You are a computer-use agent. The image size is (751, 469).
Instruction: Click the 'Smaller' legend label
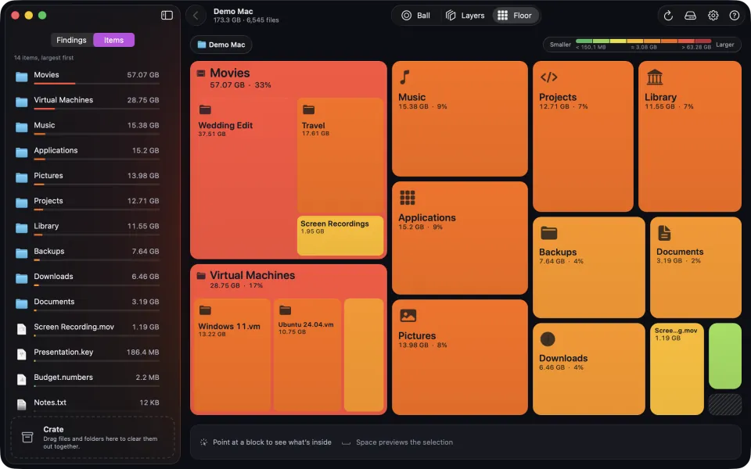tap(560, 45)
